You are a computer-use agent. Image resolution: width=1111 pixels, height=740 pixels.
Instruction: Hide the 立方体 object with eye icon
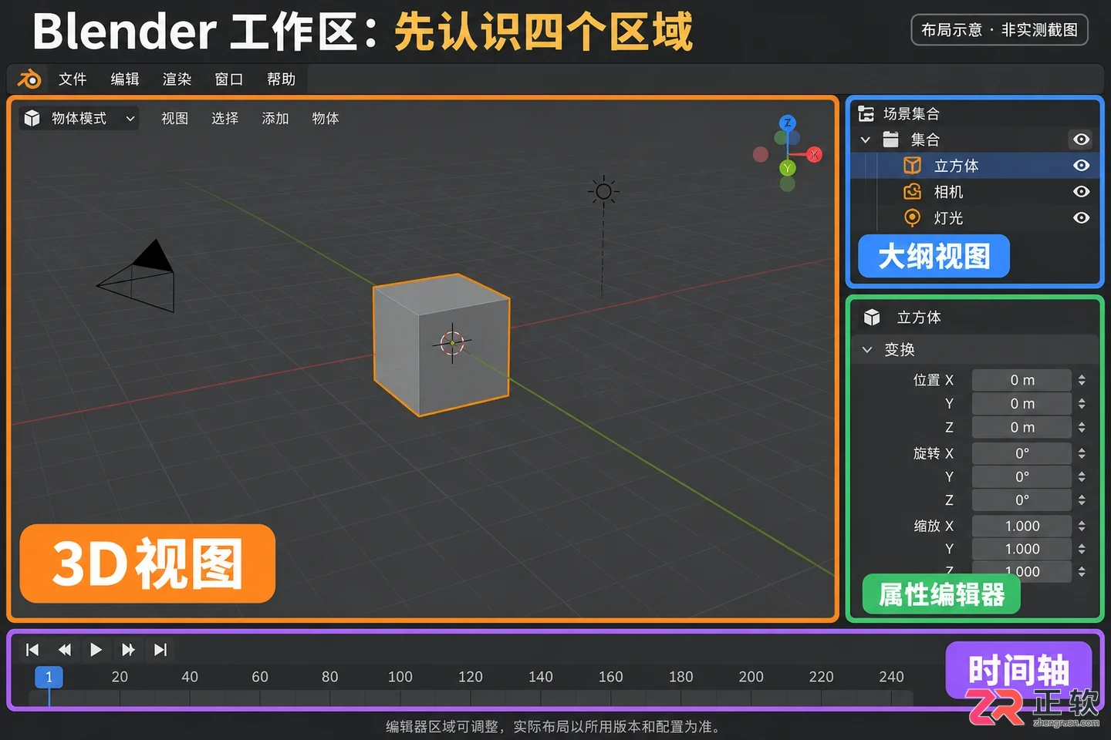point(1082,166)
